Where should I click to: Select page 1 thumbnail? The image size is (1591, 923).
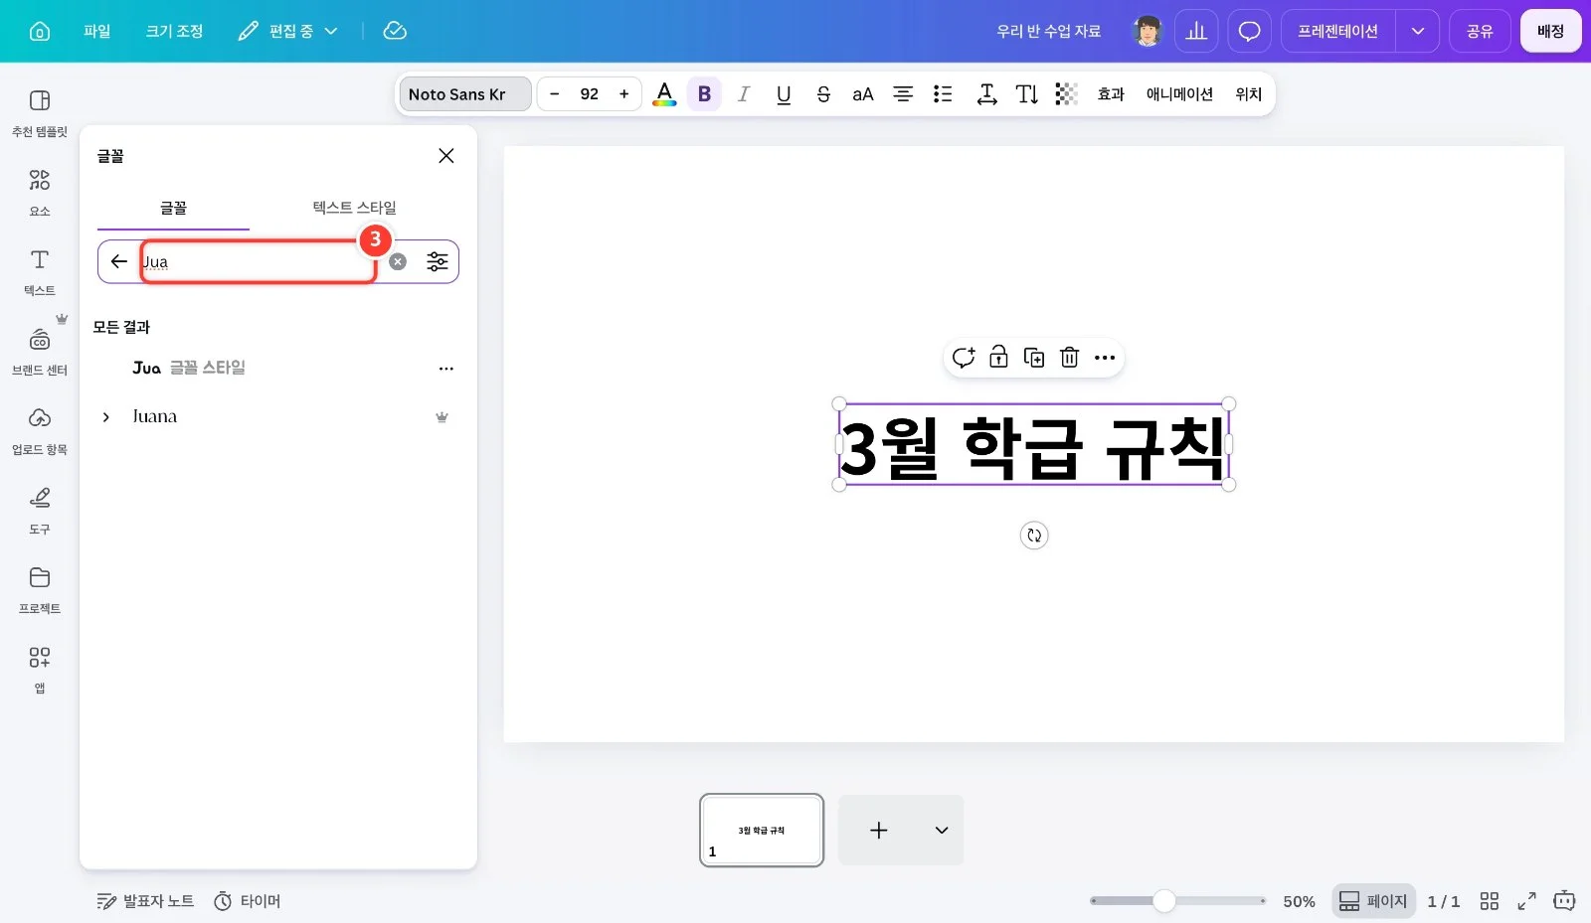point(762,831)
